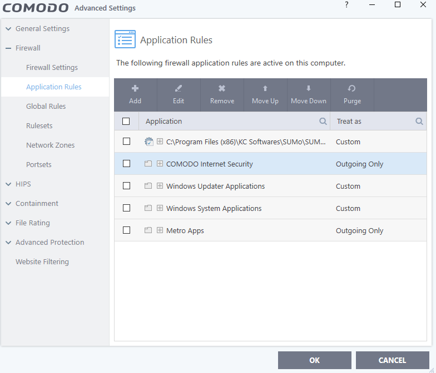Click the OK button
Viewport: 436px width, 373px height.
click(315, 360)
